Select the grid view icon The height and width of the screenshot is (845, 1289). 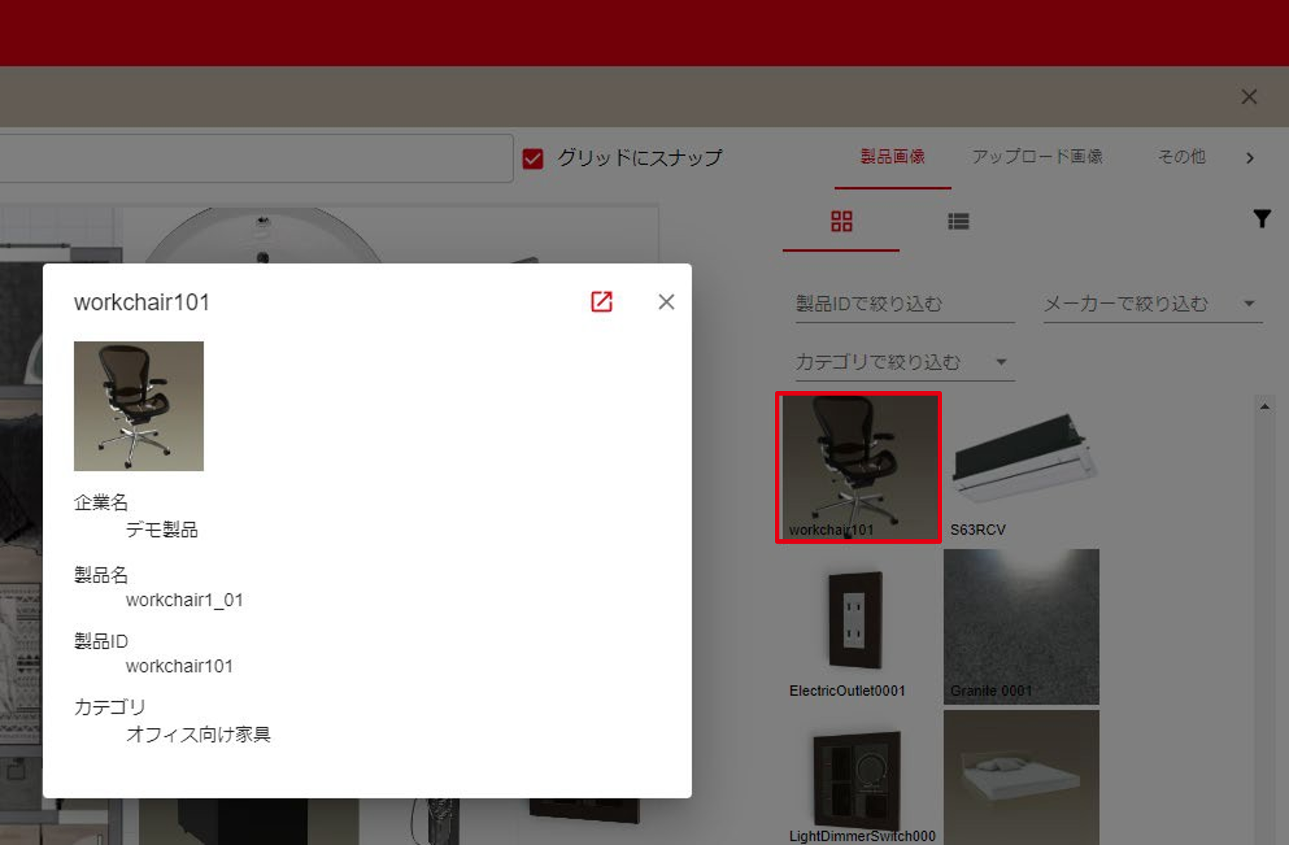841,222
